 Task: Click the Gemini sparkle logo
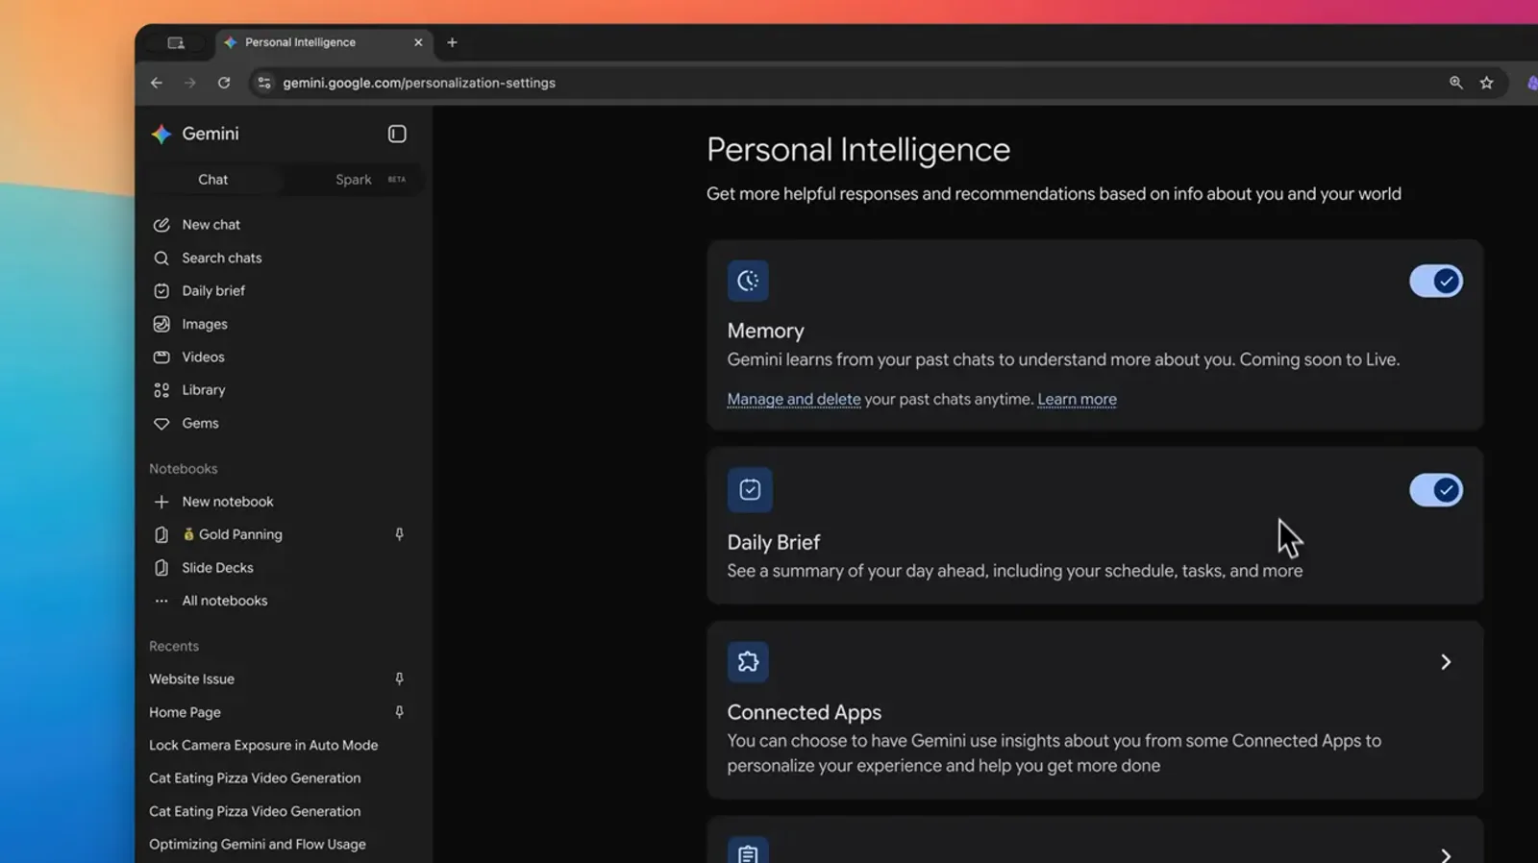pyautogui.click(x=161, y=135)
